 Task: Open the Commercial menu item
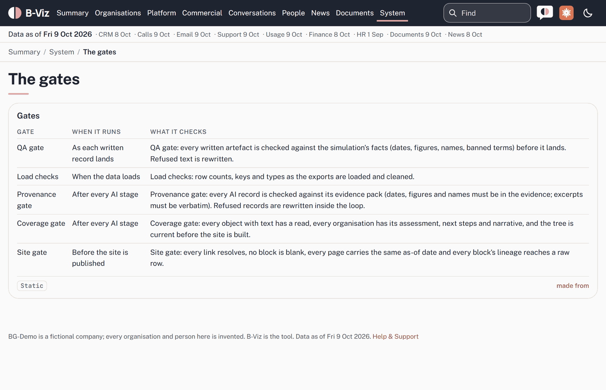pos(202,13)
